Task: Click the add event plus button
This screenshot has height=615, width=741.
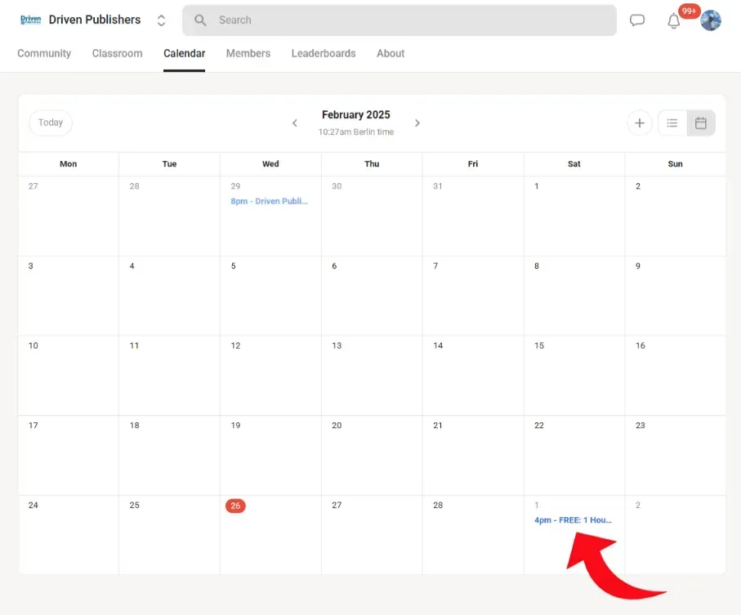Action: [x=640, y=123]
